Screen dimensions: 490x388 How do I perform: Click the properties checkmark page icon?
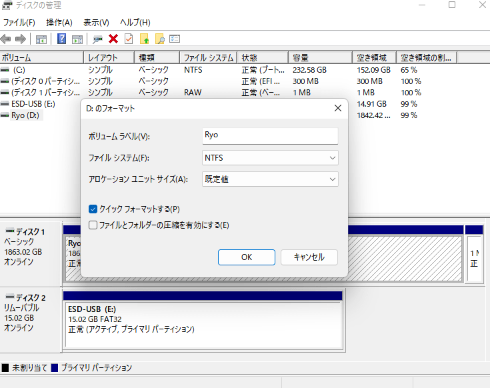[x=129, y=39]
